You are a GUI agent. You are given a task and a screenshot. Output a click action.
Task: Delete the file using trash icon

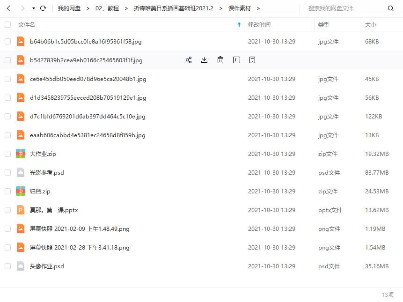(220, 60)
